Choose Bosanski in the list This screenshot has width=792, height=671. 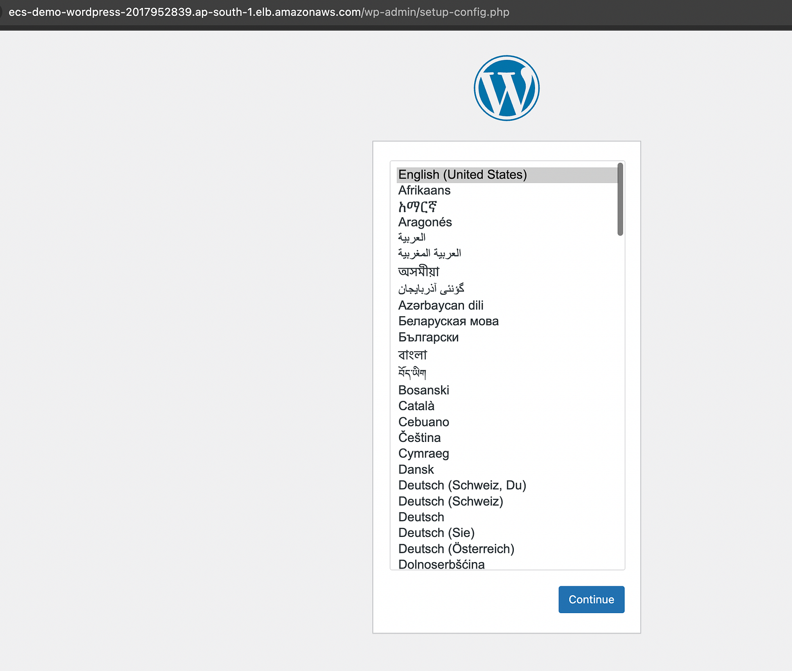tap(507, 390)
